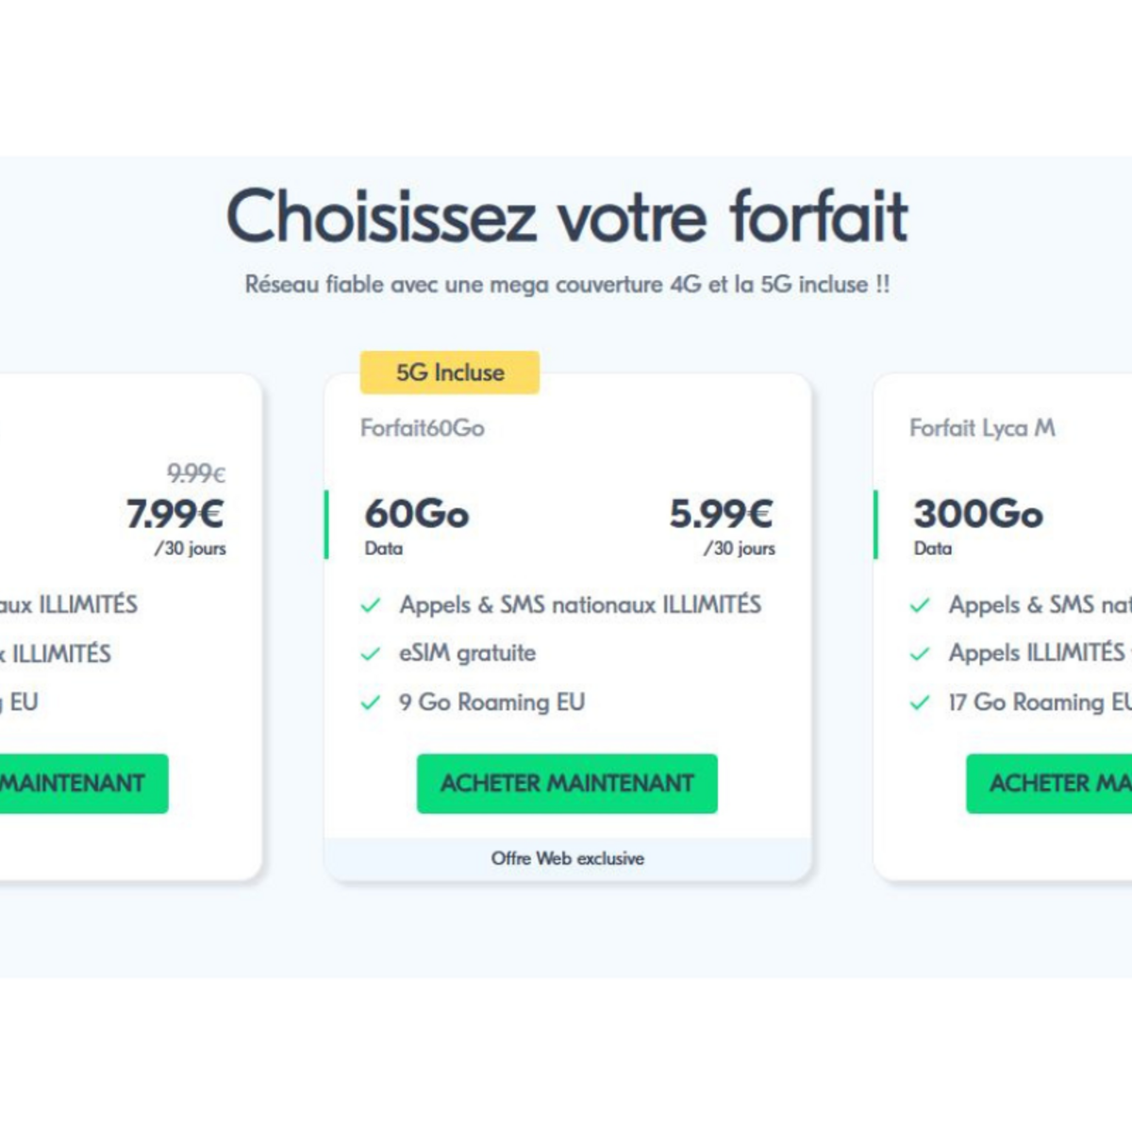
Task: Click checkmark beside 17 Go Roaming on Lyca M
Action: click(920, 703)
